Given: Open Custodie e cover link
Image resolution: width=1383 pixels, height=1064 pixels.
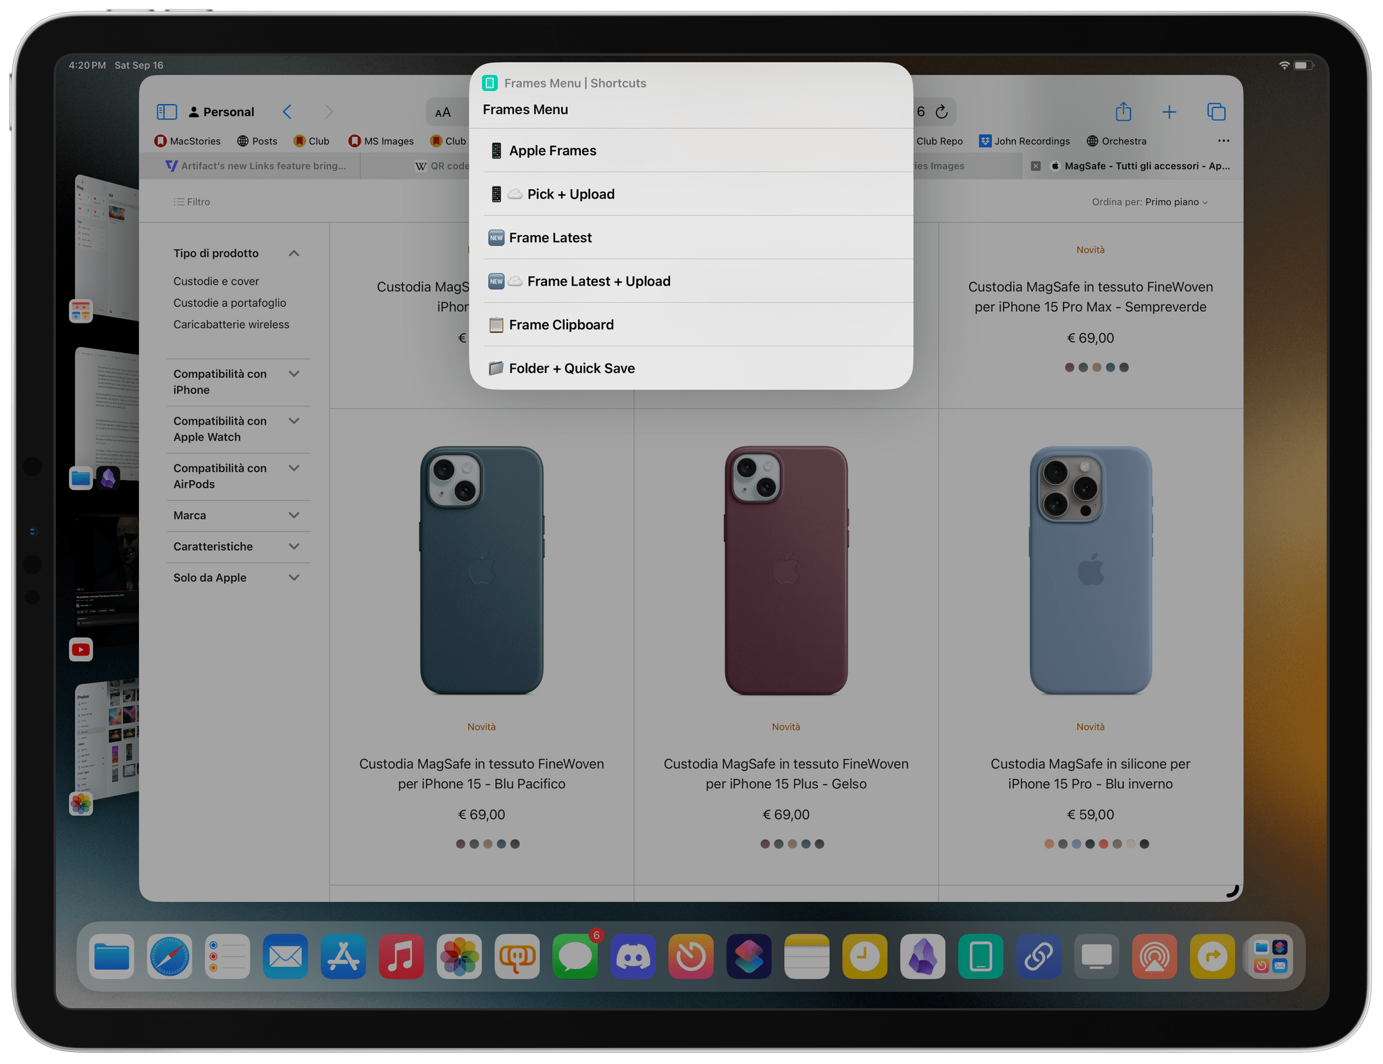Looking at the screenshot, I should (x=216, y=281).
